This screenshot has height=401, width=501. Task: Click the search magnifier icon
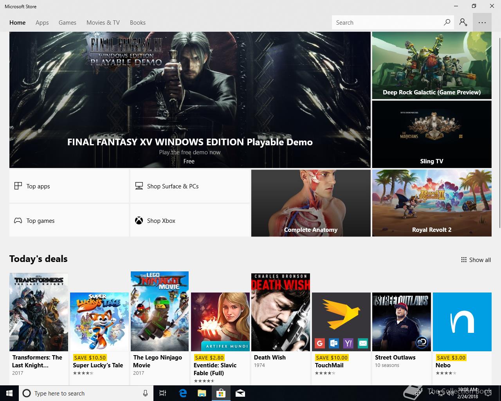[447, 22]
